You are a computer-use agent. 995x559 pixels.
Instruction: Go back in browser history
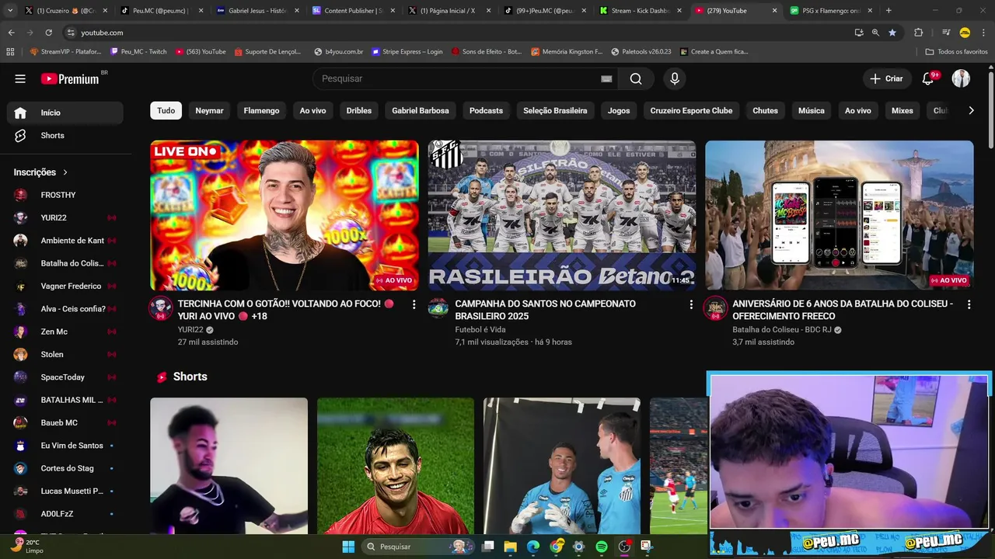tap(11, 33)
